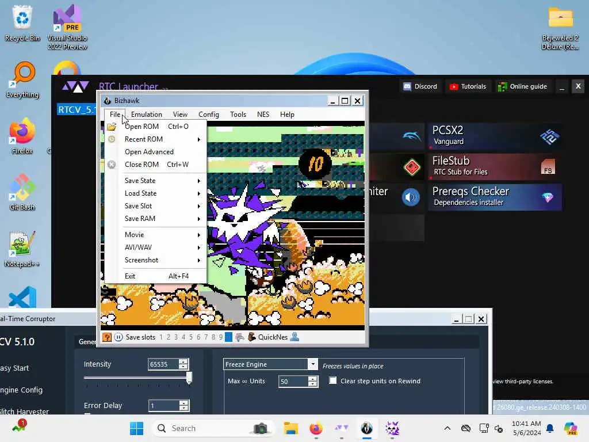The width and height of the screenshot is (589, 442).
Task: Choose Exit from the File menu
Action: [x=155, y=276]
